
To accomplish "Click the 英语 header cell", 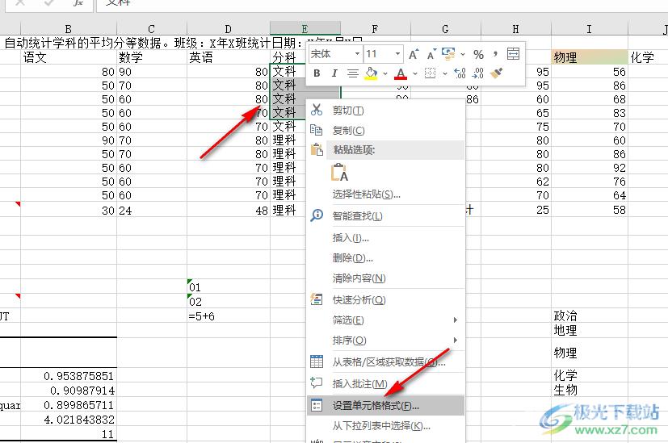I will coord(229,57).
